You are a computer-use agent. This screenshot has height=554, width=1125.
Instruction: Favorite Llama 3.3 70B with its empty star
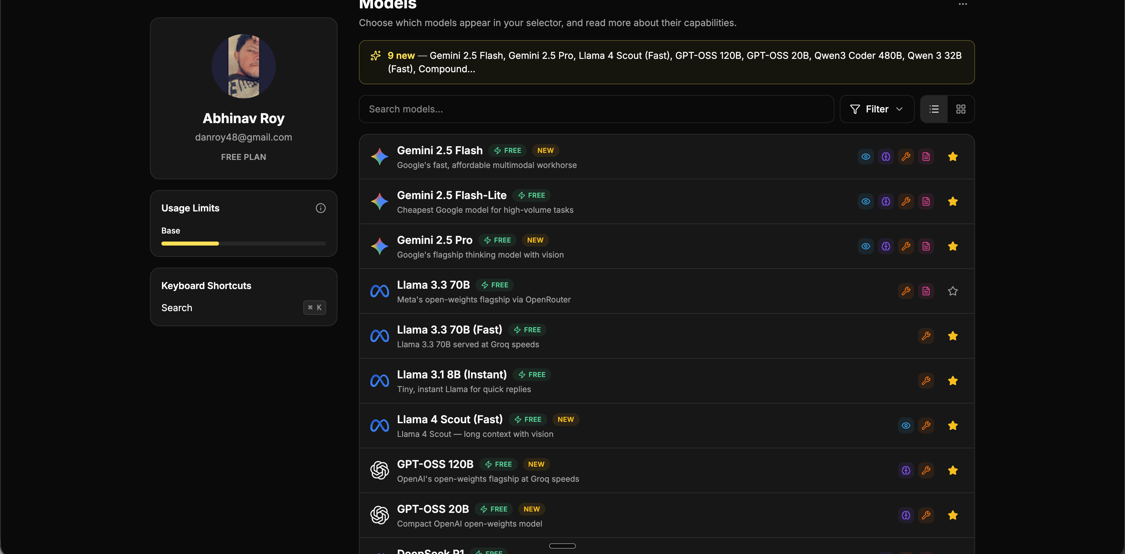click(x=953, y=291)
